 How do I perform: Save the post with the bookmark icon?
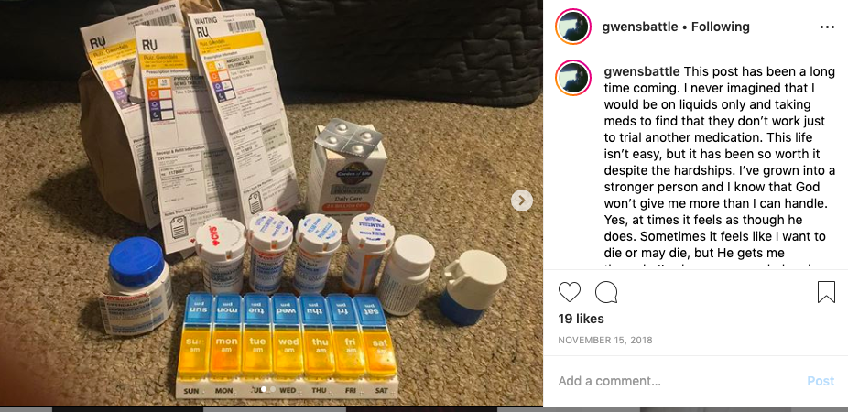point(826,292)
